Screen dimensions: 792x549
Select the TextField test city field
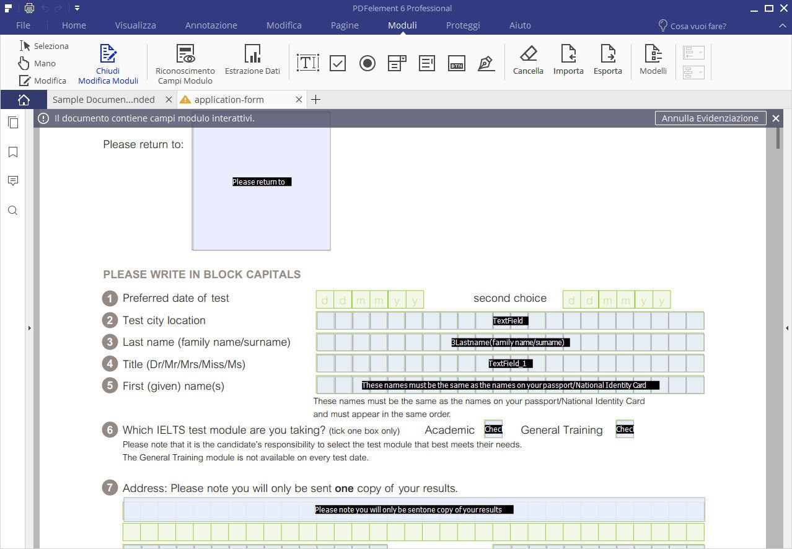pos(510,320)
